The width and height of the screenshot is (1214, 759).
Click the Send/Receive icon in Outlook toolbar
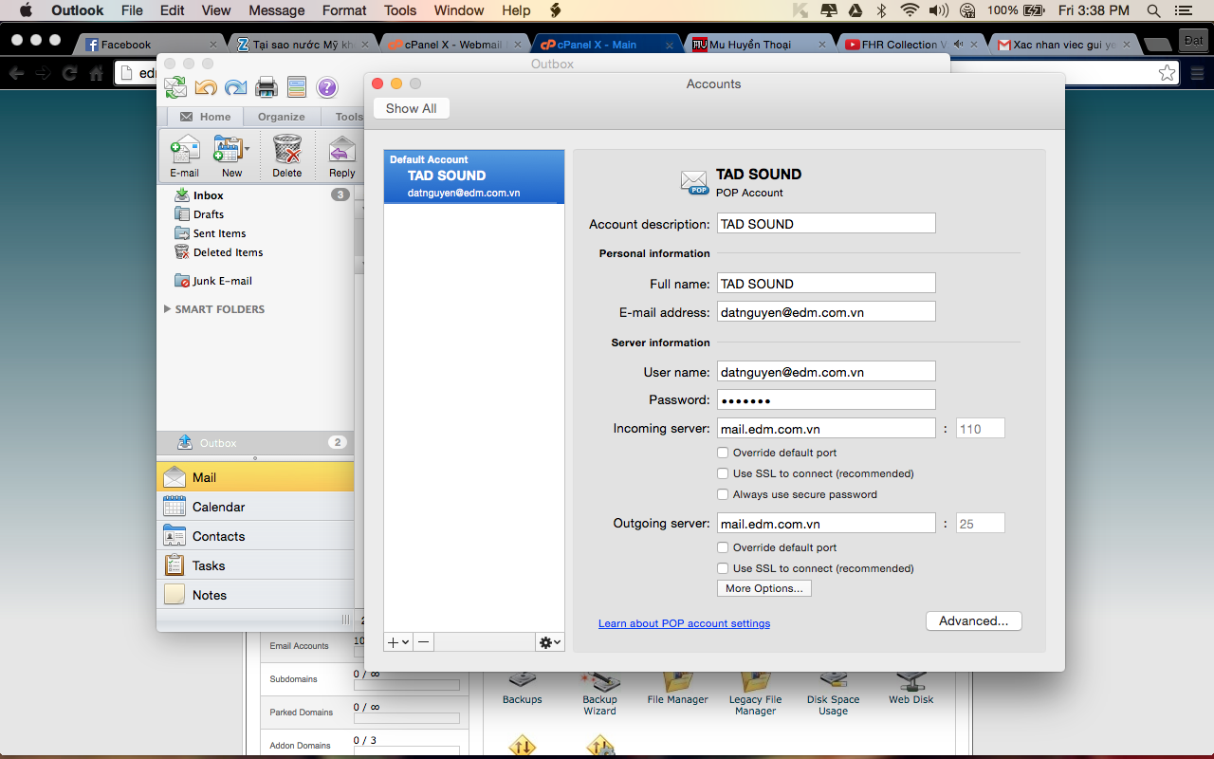(175, 87)
